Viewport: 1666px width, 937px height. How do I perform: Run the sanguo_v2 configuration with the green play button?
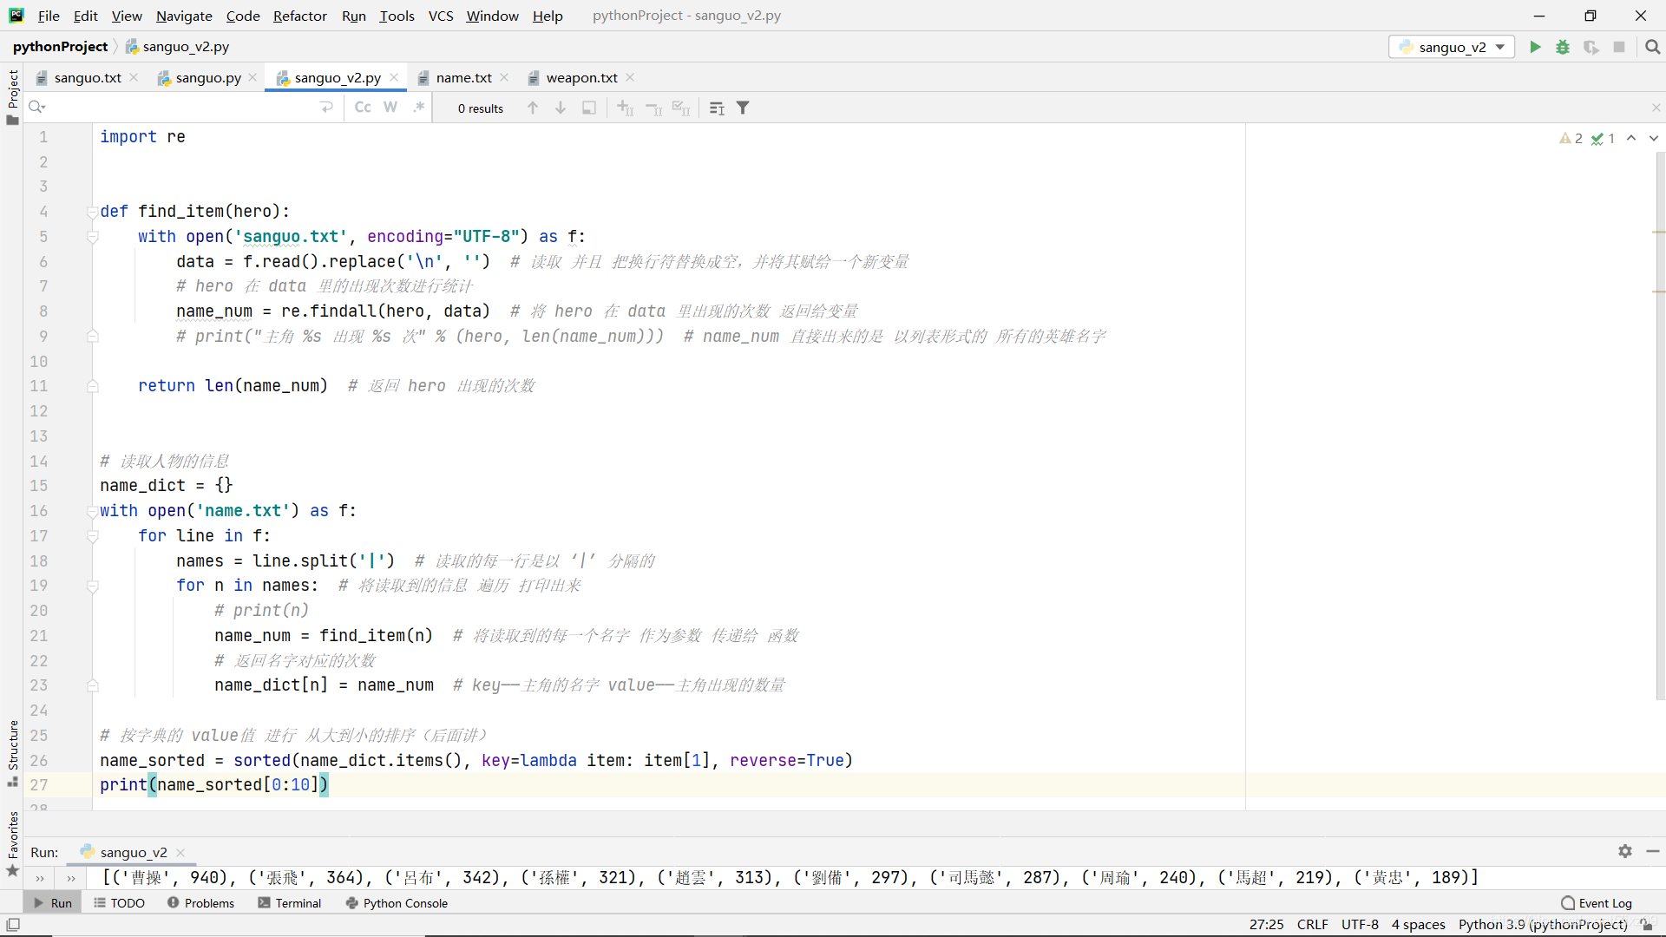click(1535, 47)
